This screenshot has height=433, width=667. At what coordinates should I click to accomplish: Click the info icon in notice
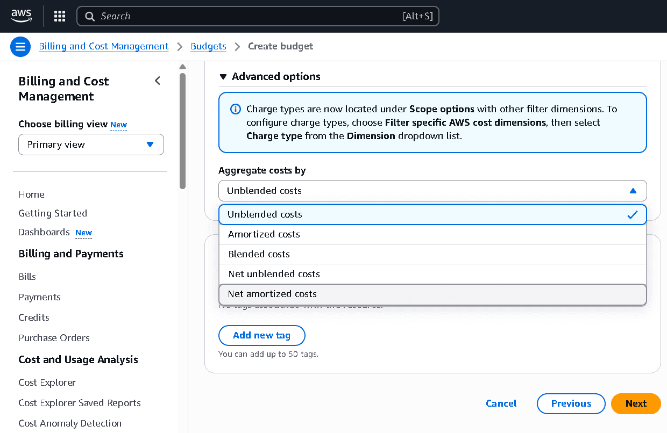pos(235,109)
